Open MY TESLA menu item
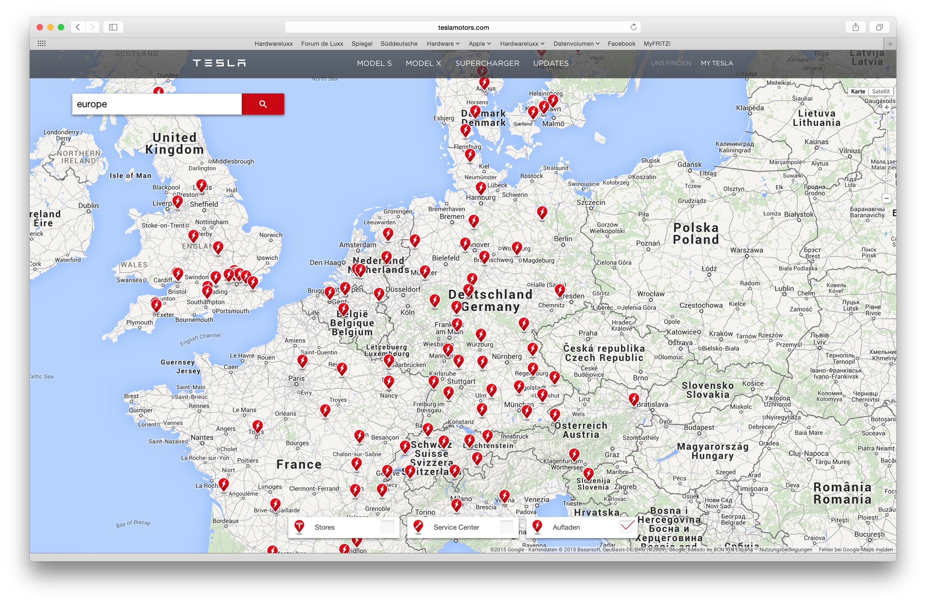The width and height of the screenshot is (926, 604). [717, 63]
